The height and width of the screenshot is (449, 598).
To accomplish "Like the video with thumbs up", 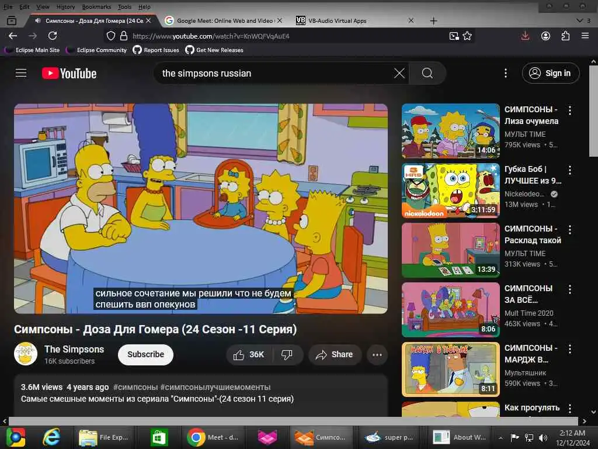I will [x=249, y=355].
